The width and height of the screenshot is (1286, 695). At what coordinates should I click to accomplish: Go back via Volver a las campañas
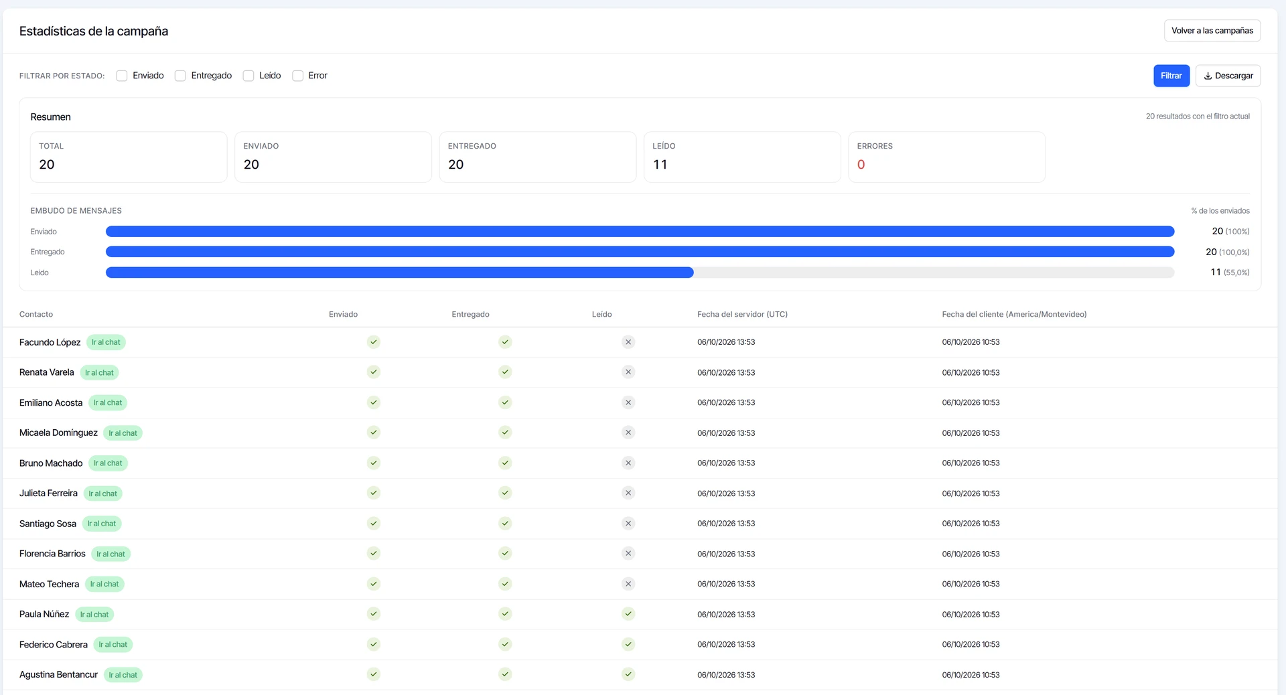1212,31
